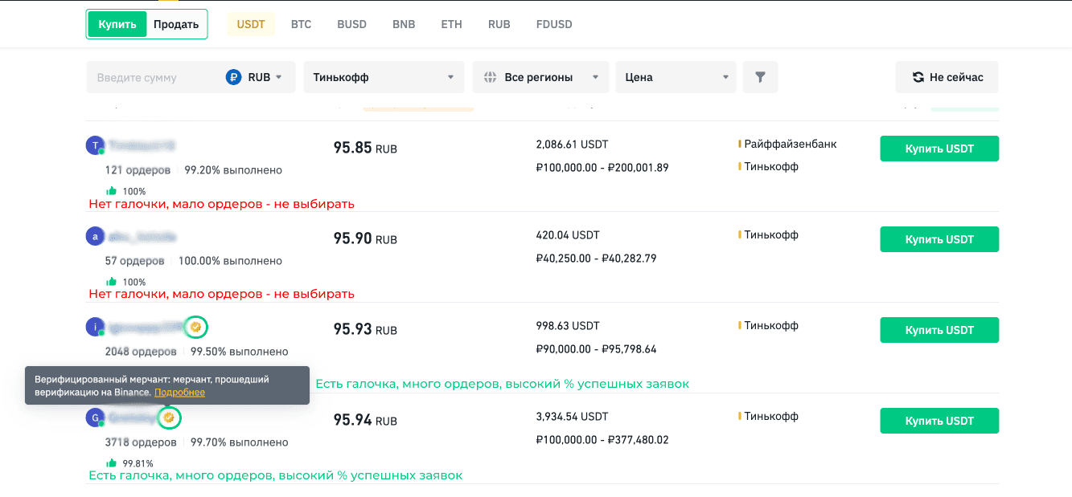The height and width of the screenshot is (497, 1072).
Task: Click avatar 'i' of 2048-order merchant
Action: (95, 327)
